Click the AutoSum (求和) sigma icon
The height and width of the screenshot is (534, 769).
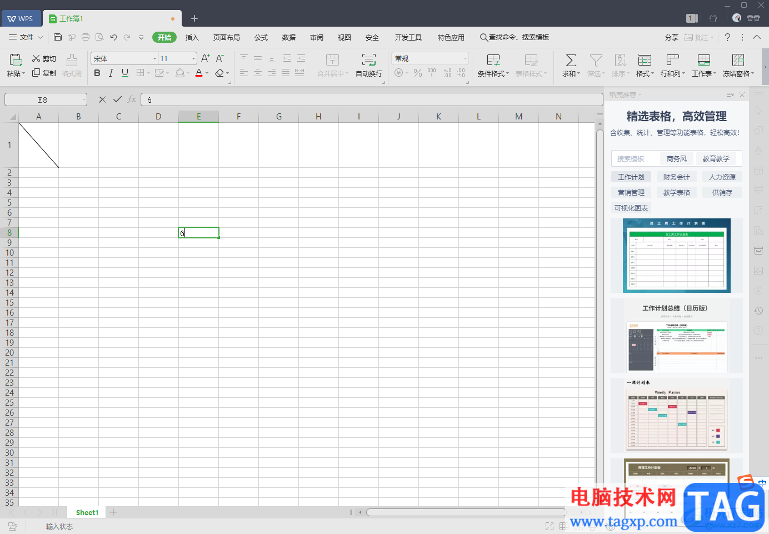coord(571,60)
